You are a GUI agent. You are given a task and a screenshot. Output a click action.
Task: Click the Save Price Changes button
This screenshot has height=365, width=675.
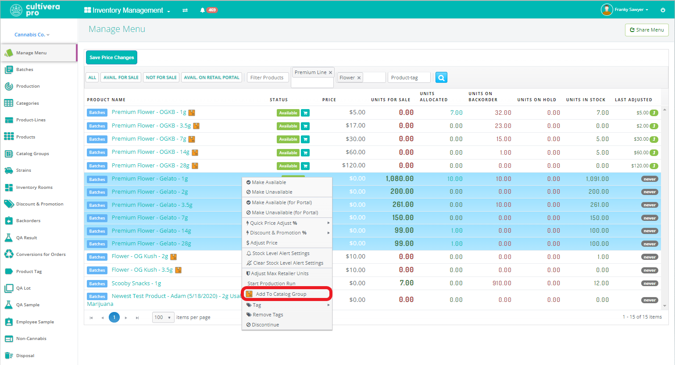point(111,57)
